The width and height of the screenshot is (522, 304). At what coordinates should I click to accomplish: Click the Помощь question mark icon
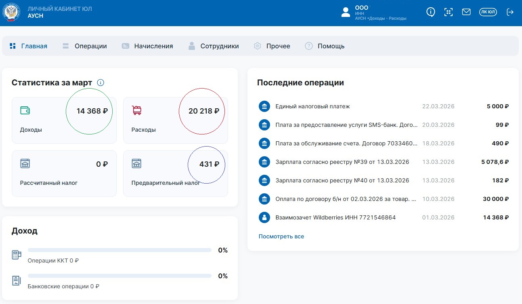[309, 46]
